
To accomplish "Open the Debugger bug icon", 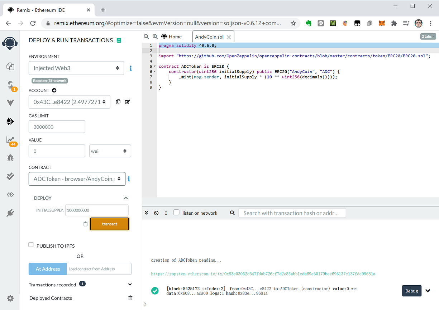I will (x=10, y=158).
